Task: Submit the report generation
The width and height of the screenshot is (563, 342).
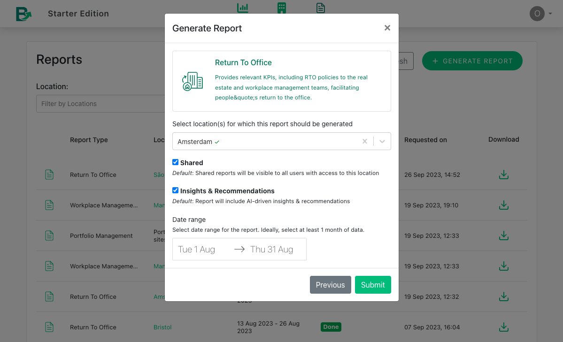Action: click(373, 285)
